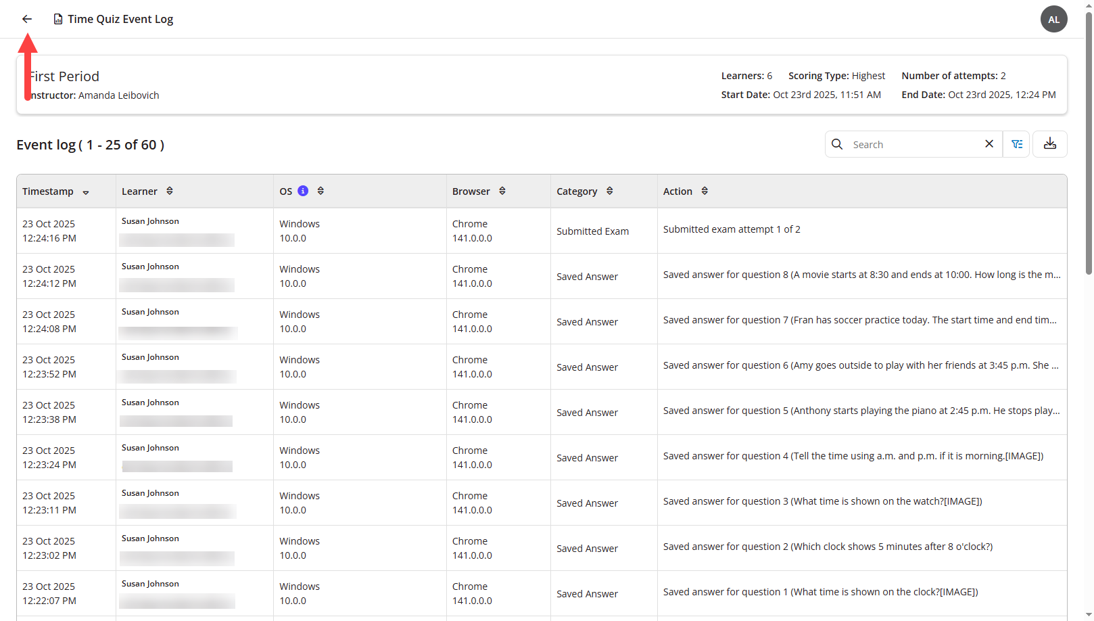The height and width of the screenshot is (621, 1094).
Task: Click the Submitted exam attempt 1 of 2 entry
Action: 732,229
